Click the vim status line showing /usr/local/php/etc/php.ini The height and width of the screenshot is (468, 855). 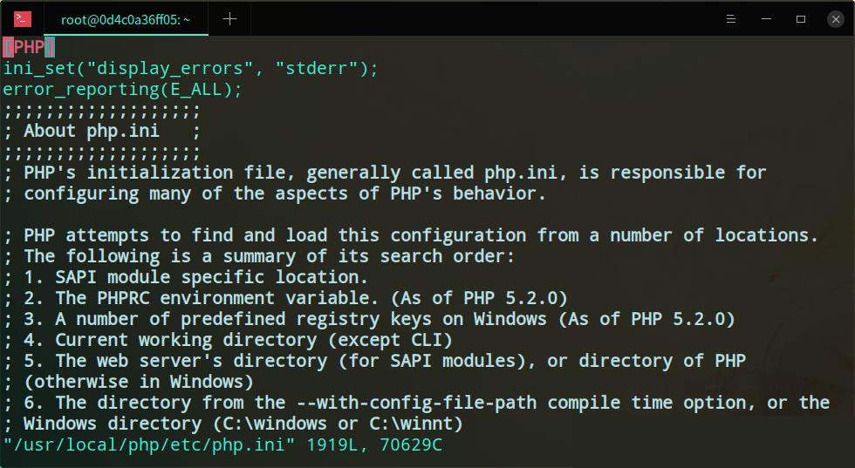pyautogui.click(x=222, y=445)
